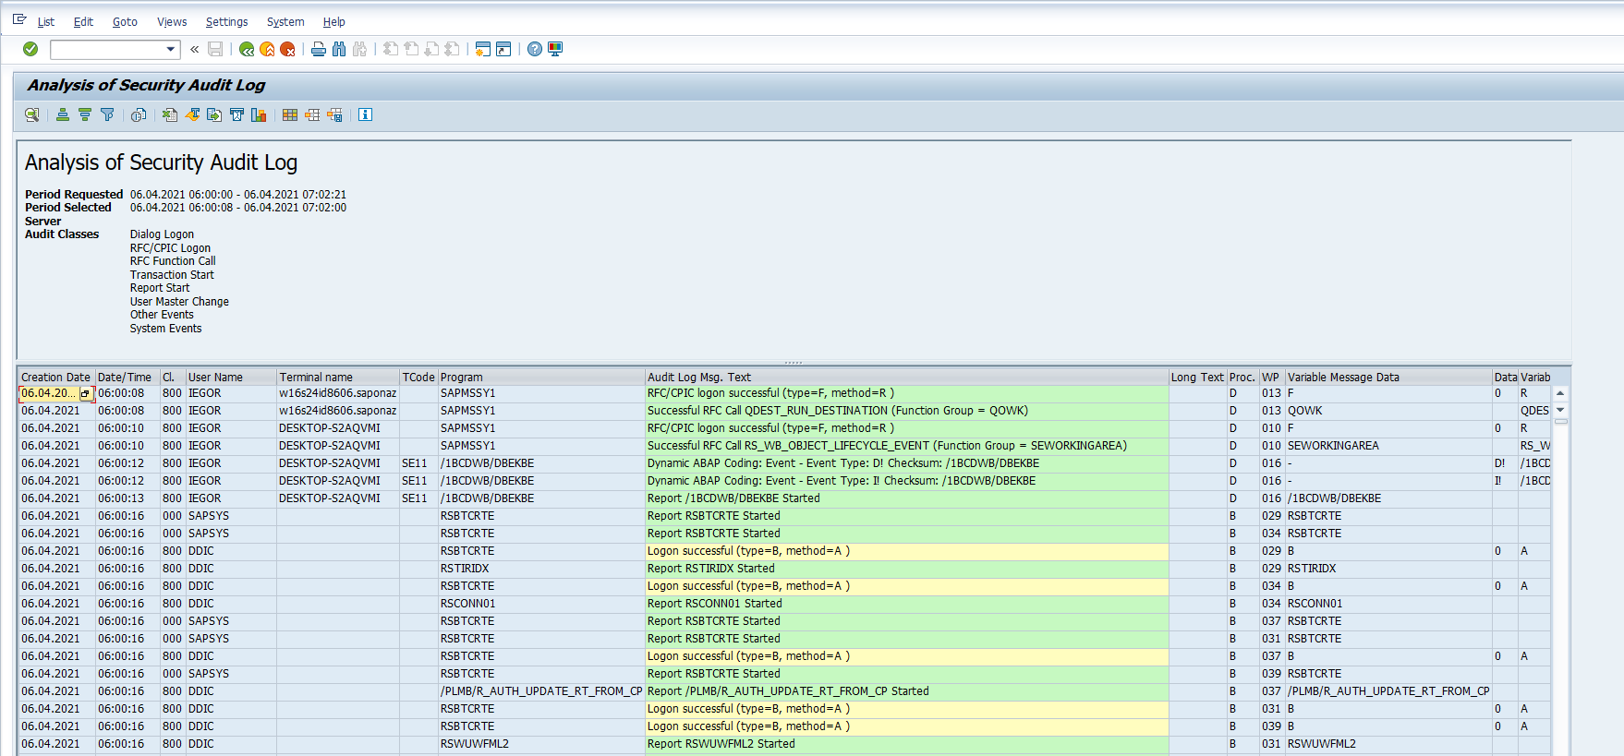Screen dimensions: 1624x756
Task: Click the table scrollbar down arrow
Action: 1560,410
